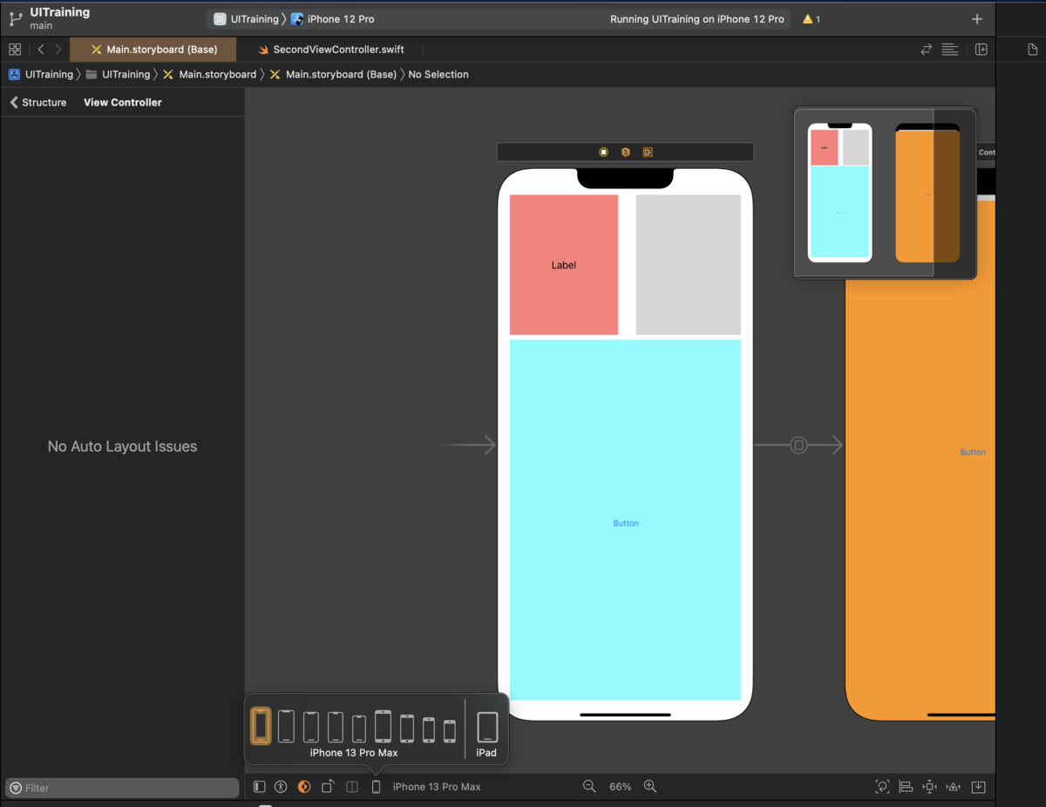Open the library with the plus icon
The height and width of the screenshot is (807, 1046).
pos(976,19)
